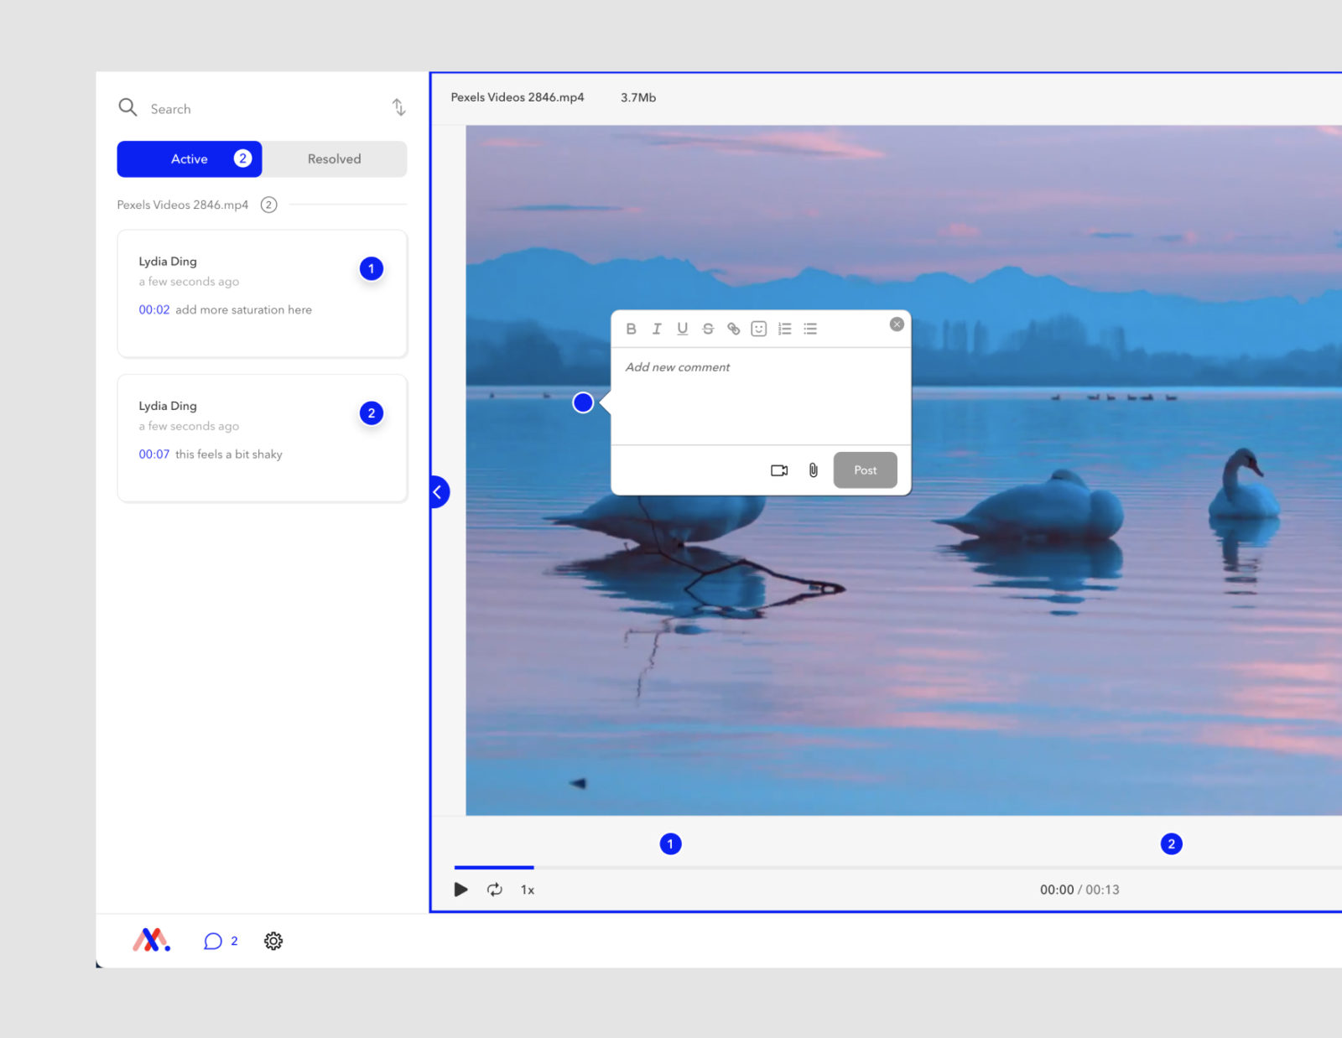Select the Active comments tab

[189, 158]
